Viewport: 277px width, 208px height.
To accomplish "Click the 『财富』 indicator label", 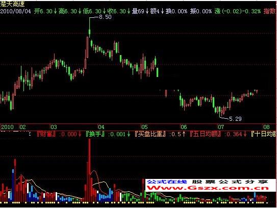I will point(46,134).
